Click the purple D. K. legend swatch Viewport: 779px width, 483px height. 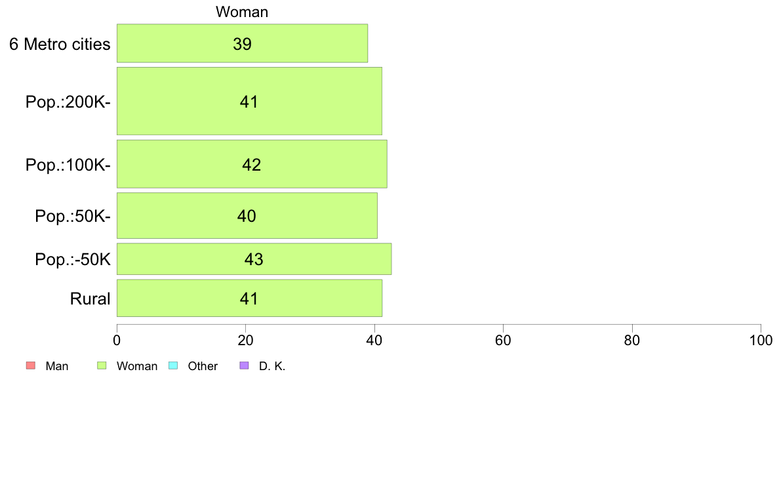(x=245, y=366)
